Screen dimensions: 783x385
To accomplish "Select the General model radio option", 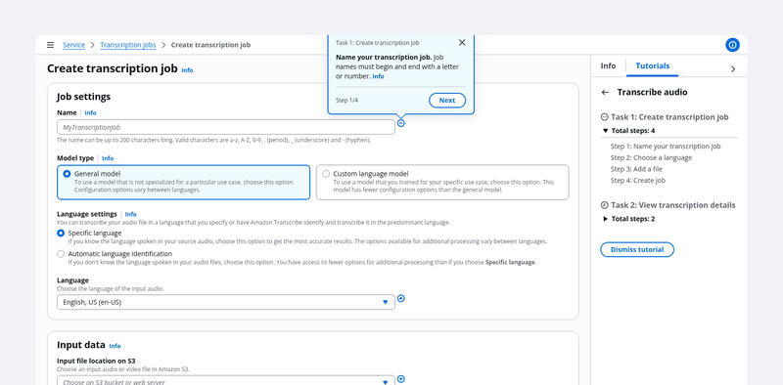I will click(x=67, y=174).
